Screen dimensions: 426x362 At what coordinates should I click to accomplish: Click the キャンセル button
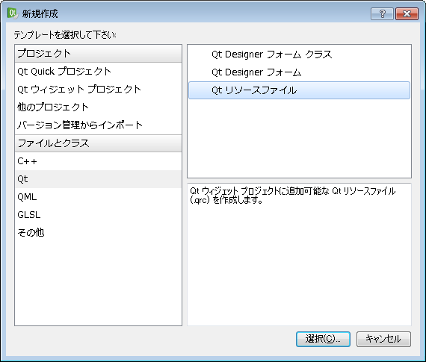point(383,339)
